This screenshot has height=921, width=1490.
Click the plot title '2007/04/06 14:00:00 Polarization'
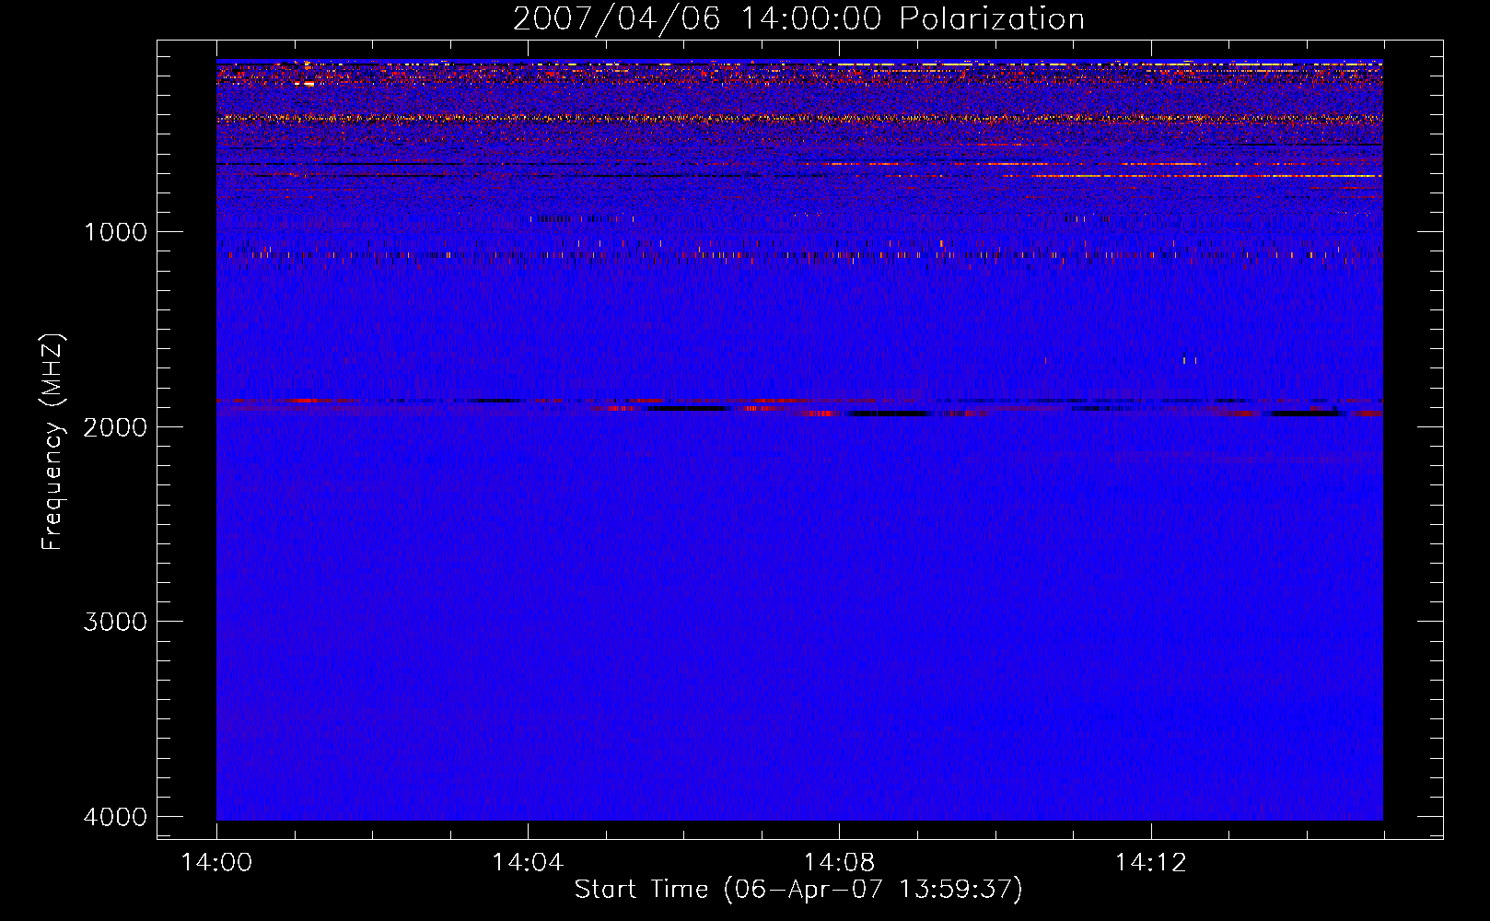click(x=798, y=18)
